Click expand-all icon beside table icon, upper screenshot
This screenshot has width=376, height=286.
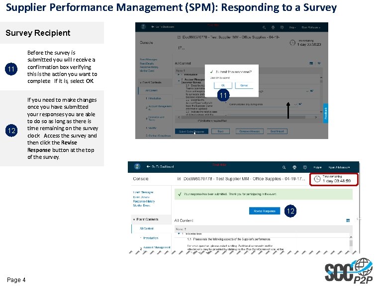319,63
